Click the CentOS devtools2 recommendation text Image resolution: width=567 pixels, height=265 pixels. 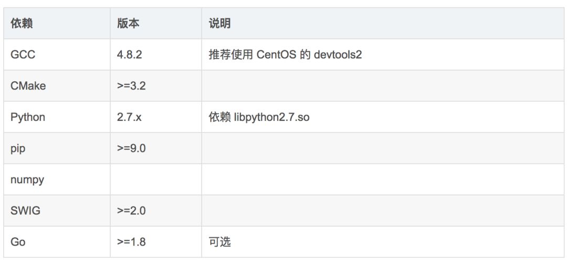pyautogui.click(x=285, y=54)
